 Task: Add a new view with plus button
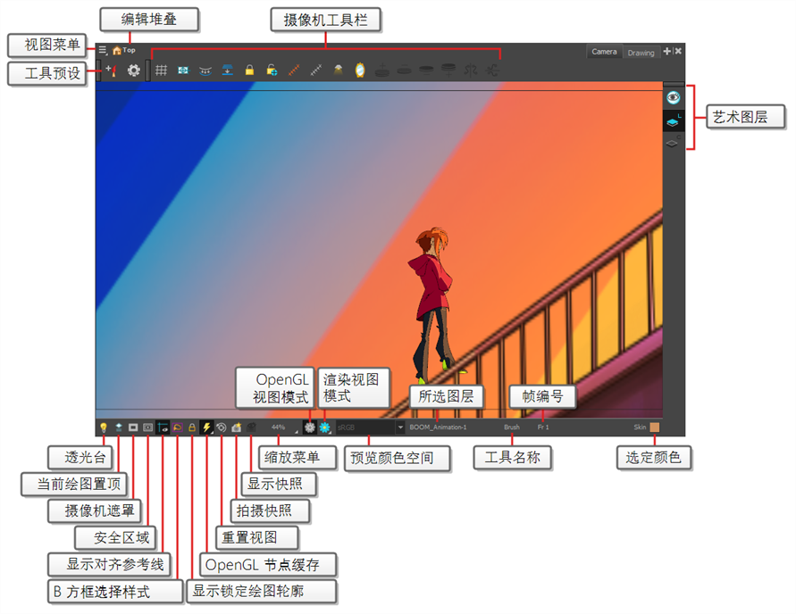(666, 52)
